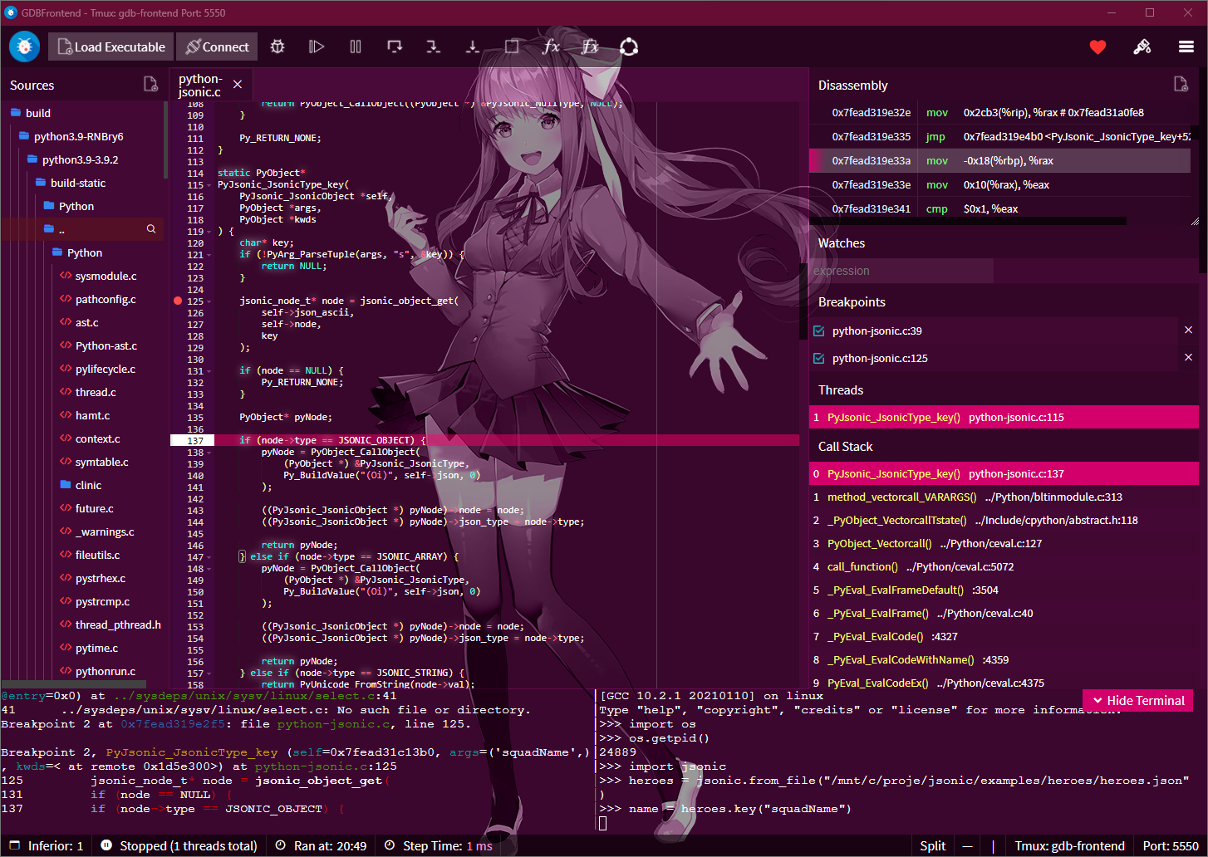The height and width of the screenshot is (857, 1208).
Task: Disable the python-jsonic.c:125 breakpoint
Action: pos(818,358)
